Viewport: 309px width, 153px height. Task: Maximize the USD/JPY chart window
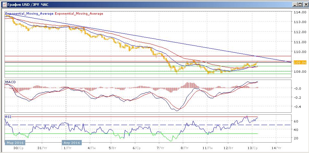tap(300, 4)
